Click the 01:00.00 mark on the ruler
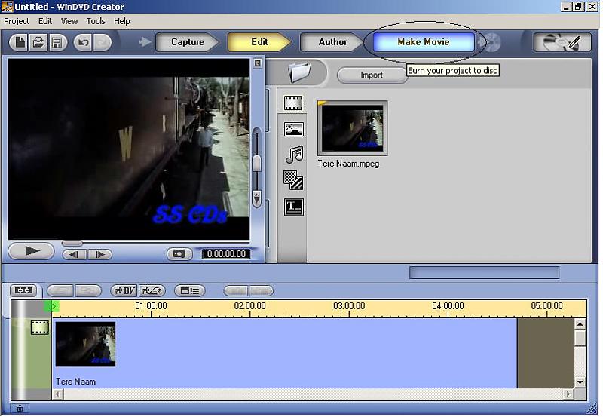 click(x=151, y=306)
